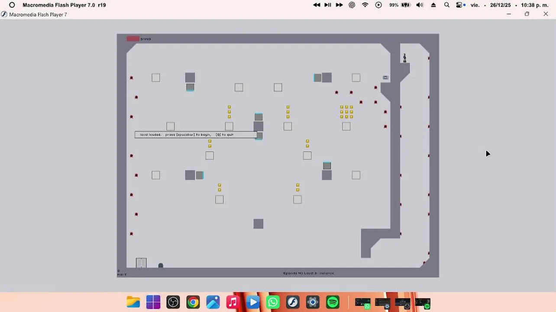Close the Flash Player window

tap(546, 14)
